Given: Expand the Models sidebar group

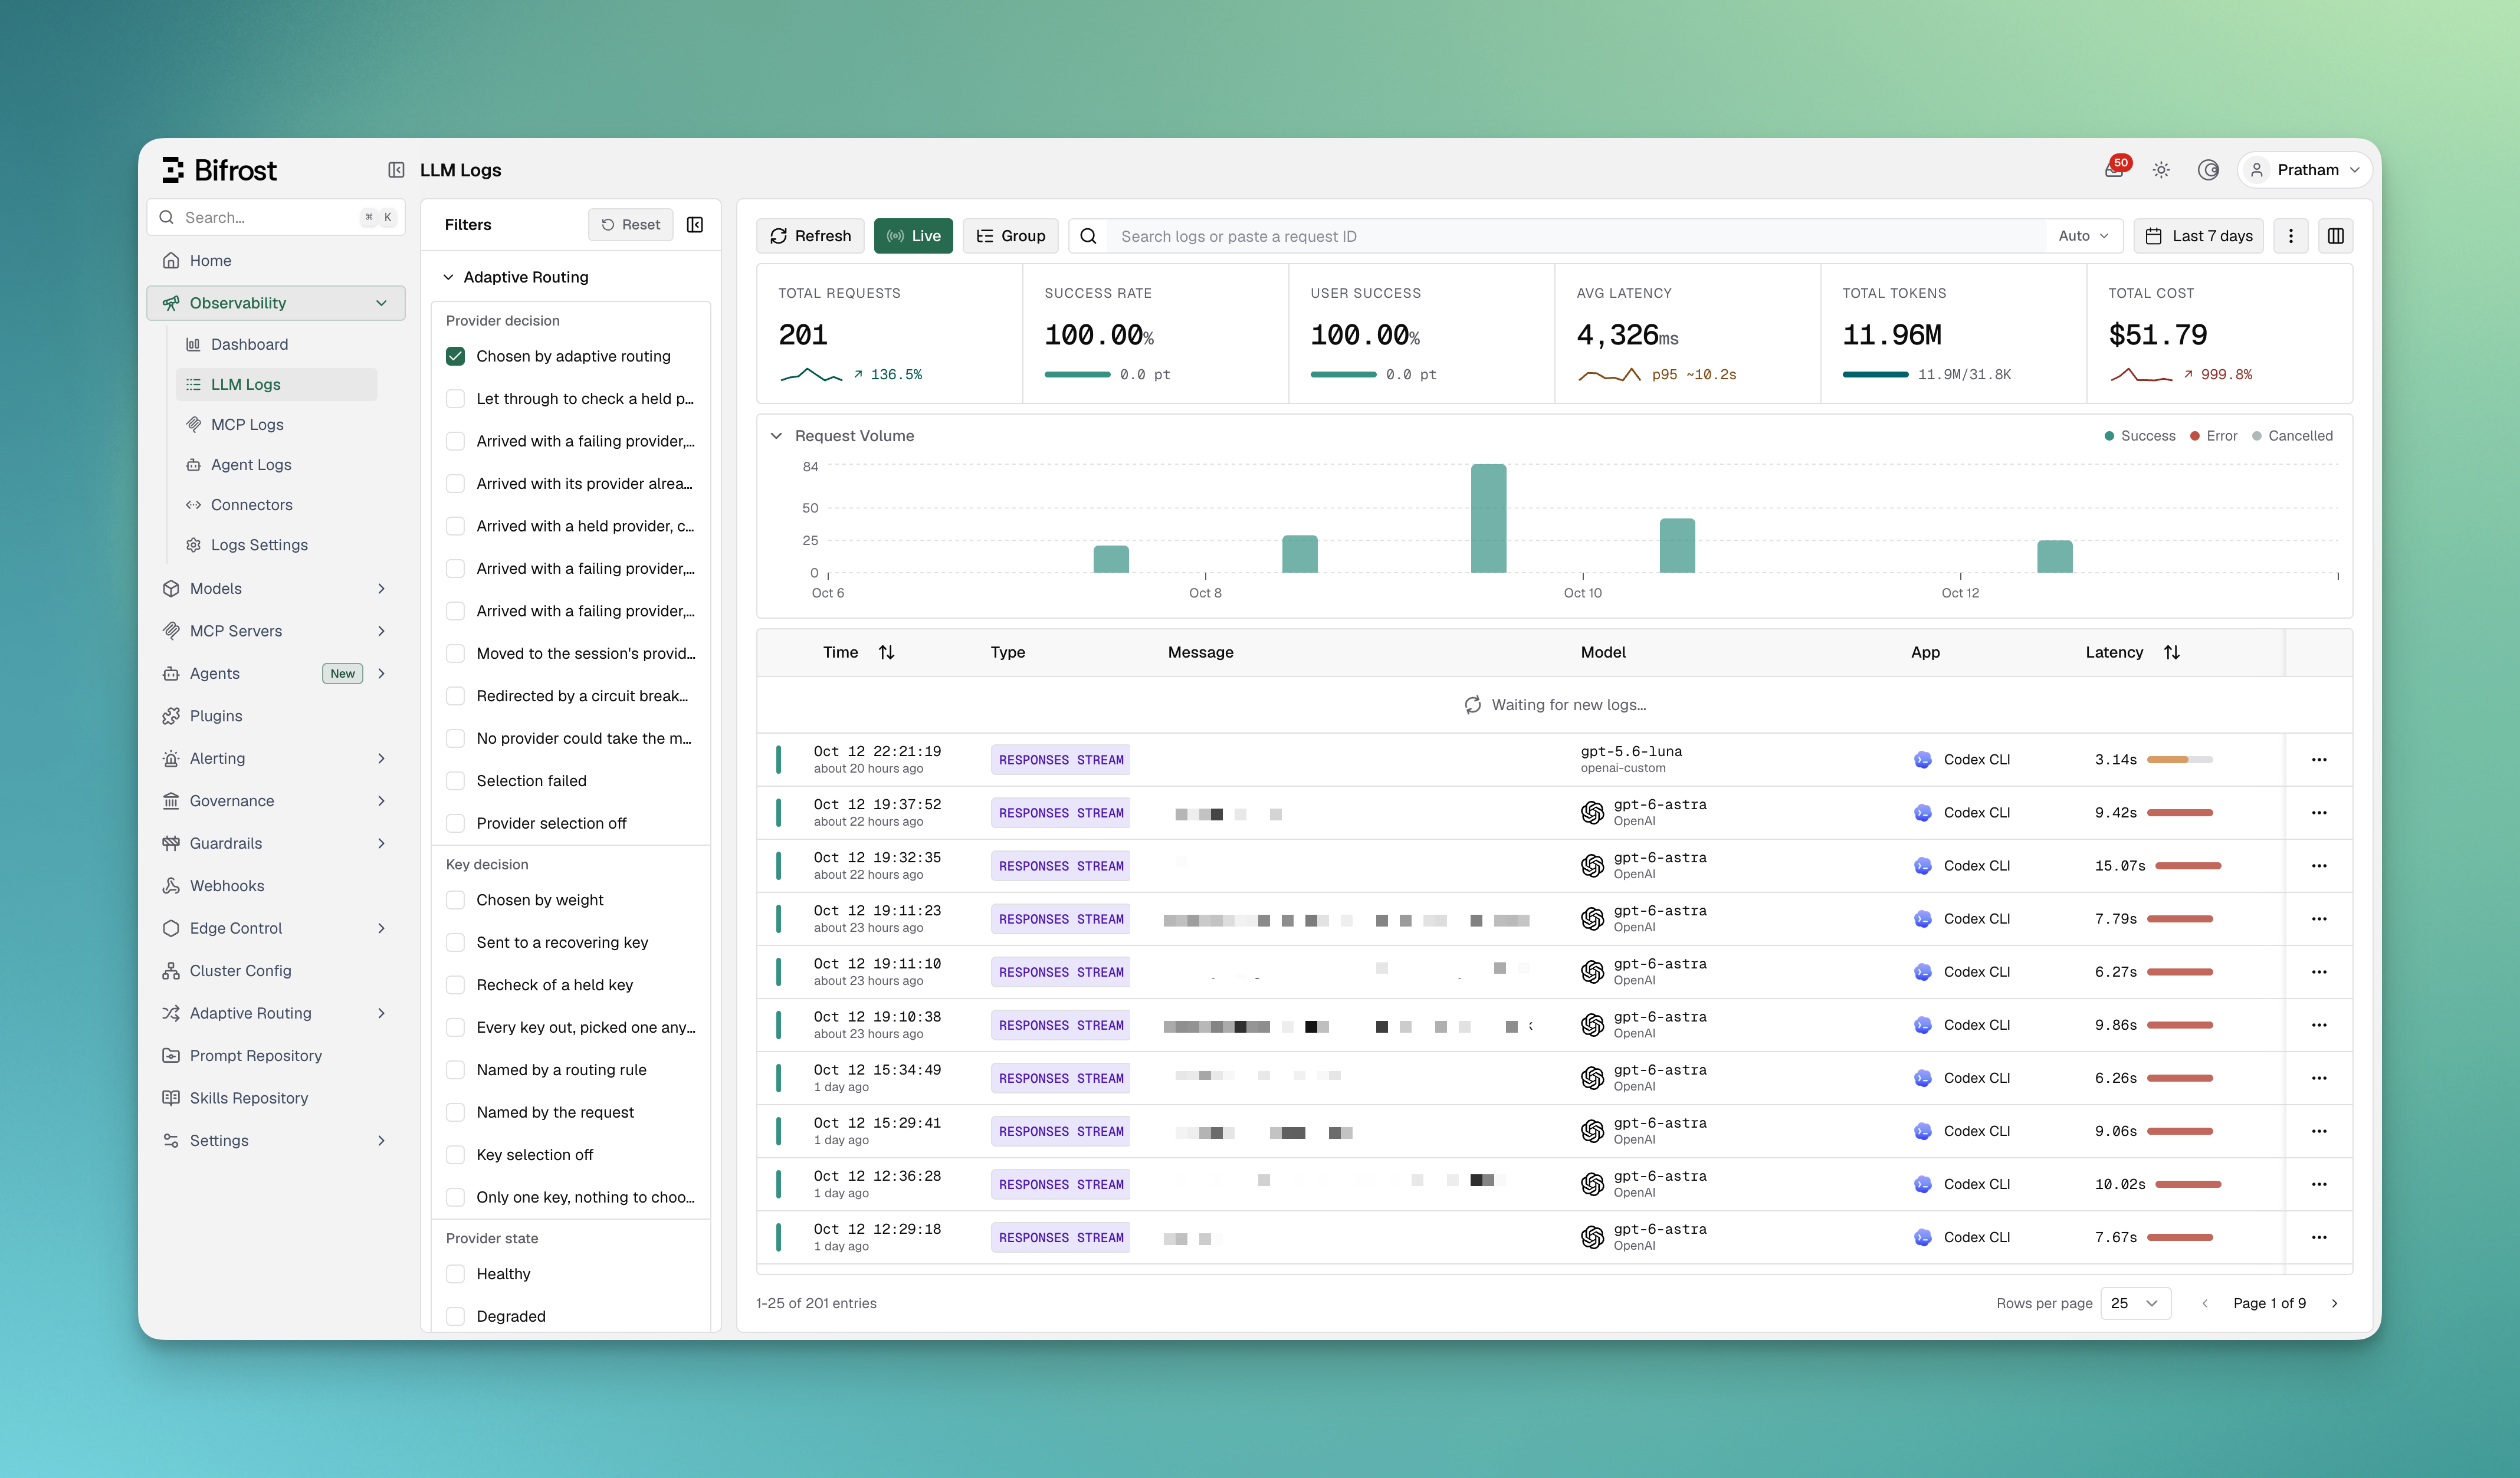Looking at the screenshot, I should pyautogui.click(x=381, y=589).
